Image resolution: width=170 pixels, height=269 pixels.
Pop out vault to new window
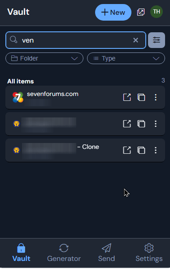point(141,12)
